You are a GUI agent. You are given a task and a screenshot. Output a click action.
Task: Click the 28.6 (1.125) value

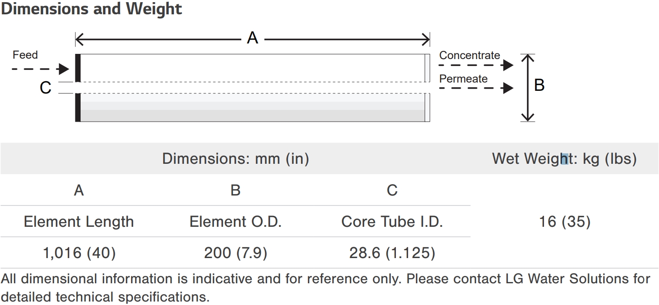click(392, 253)
